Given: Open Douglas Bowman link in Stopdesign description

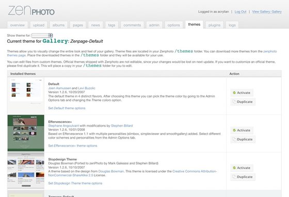Looking at the screenshot, I should coord(111,171).
